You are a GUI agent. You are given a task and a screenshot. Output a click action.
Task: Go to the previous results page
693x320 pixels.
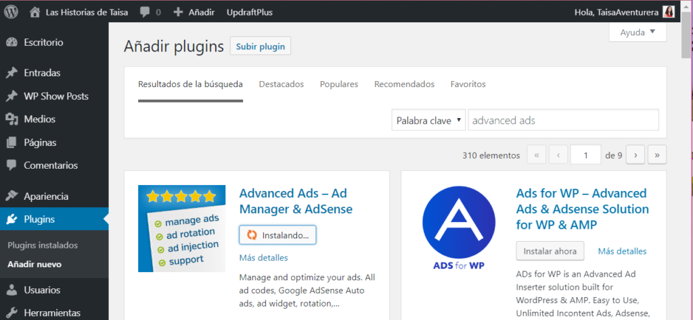tap(558, 155)
